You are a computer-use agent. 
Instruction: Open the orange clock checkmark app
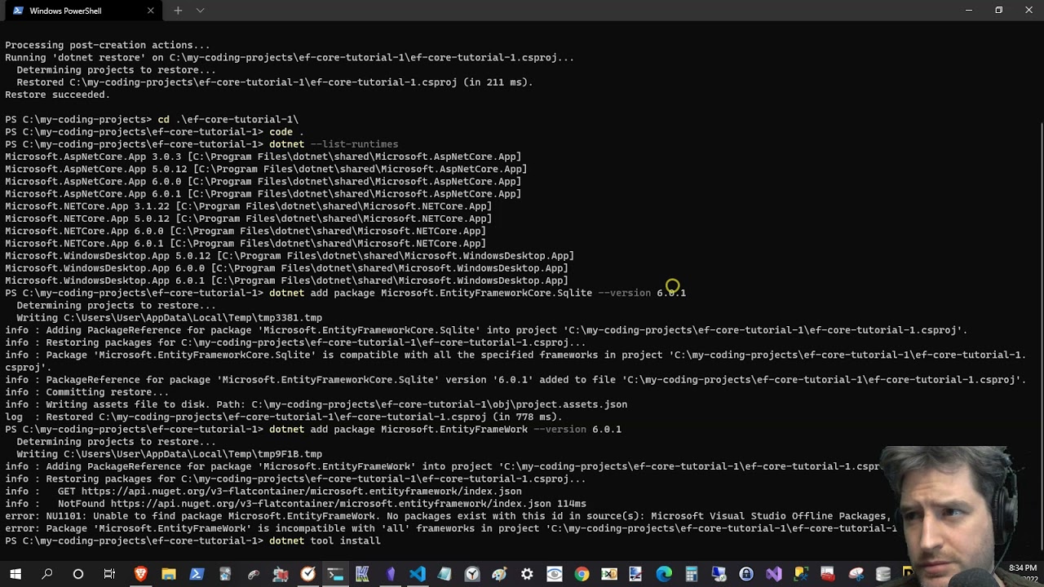(307, 574)
